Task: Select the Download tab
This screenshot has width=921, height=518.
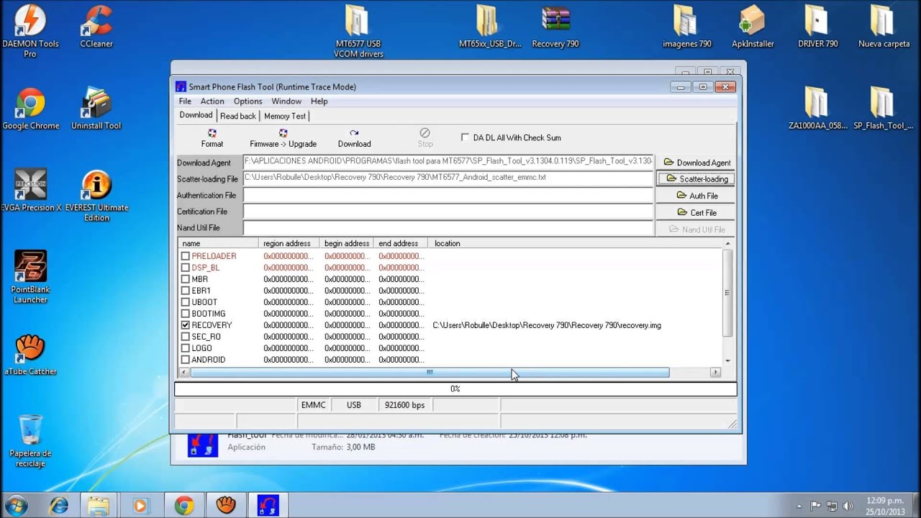Action: pyautogui.click(x=196, y=115)
